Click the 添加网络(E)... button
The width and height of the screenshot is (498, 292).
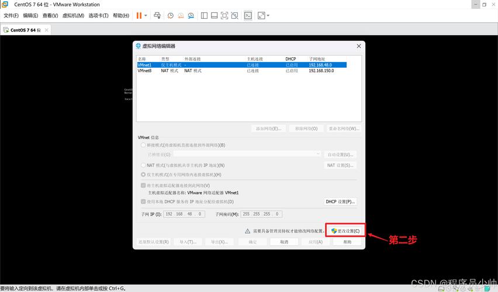269,128
